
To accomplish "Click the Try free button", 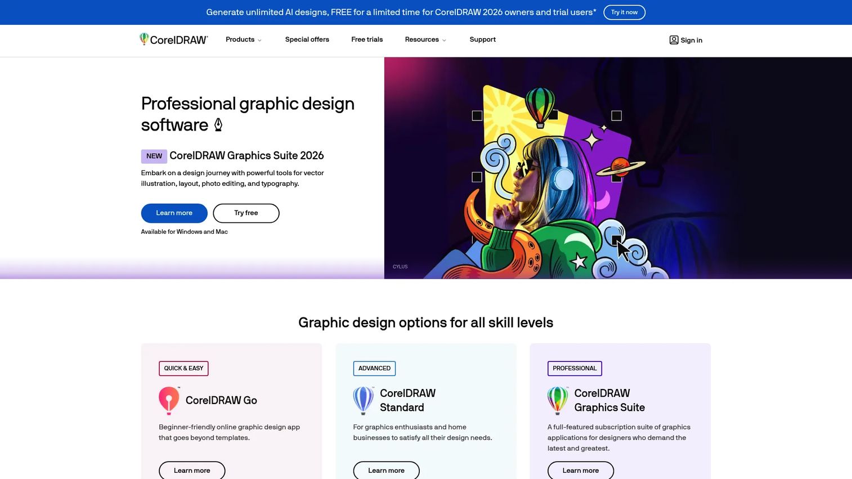I will (246, 213).
